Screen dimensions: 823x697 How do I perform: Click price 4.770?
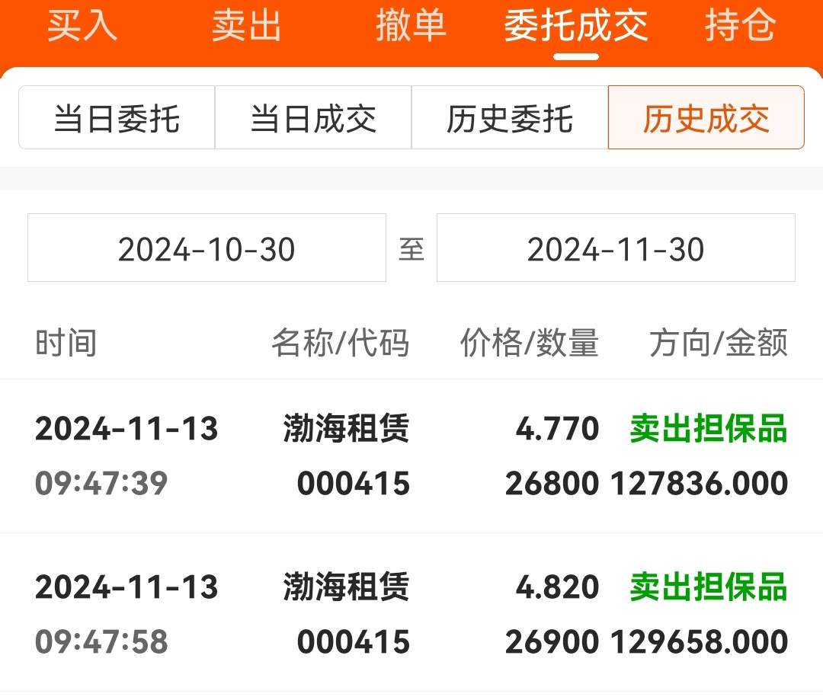[557, 428]
